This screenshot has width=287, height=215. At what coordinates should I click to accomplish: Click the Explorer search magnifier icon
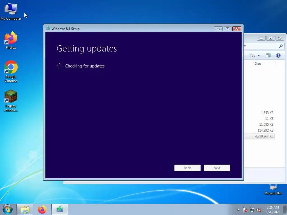click(281, 46)
